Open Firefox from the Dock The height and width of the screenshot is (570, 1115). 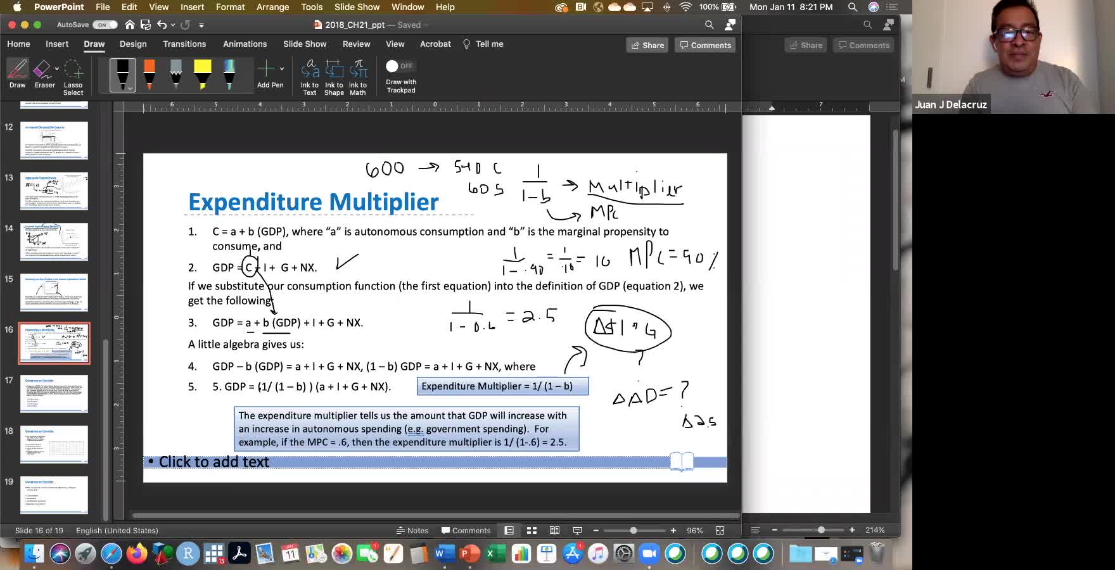coord(136,554)
